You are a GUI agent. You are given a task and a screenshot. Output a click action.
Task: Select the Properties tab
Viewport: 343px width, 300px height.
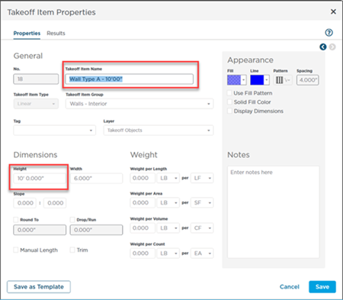click(x=27, y=34)
